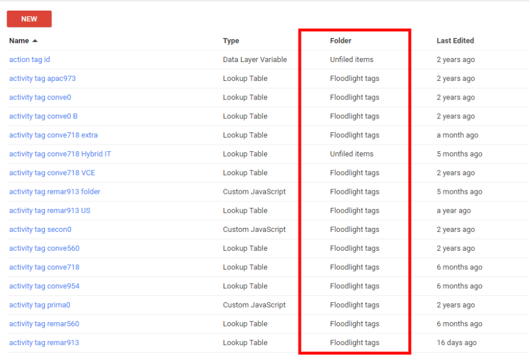529x355 pixels.
Task: Click 'Floodlight tags' in conve718 extra row
Action: tap(355, 135)
